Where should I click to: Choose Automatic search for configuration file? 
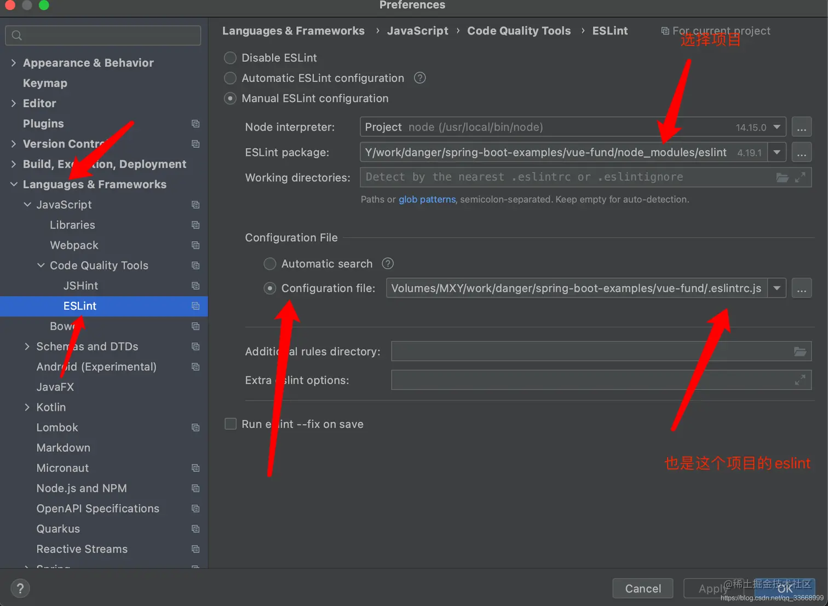(x=270, y=264)
